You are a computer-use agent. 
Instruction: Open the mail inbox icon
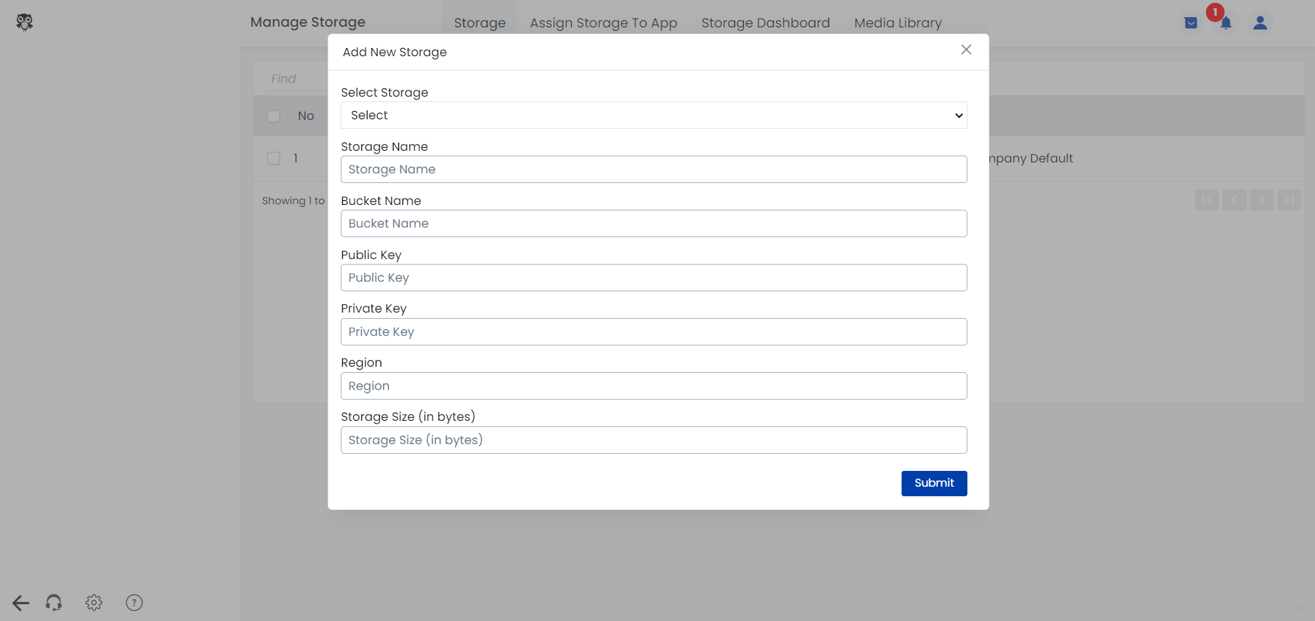tap(1191, 23)
